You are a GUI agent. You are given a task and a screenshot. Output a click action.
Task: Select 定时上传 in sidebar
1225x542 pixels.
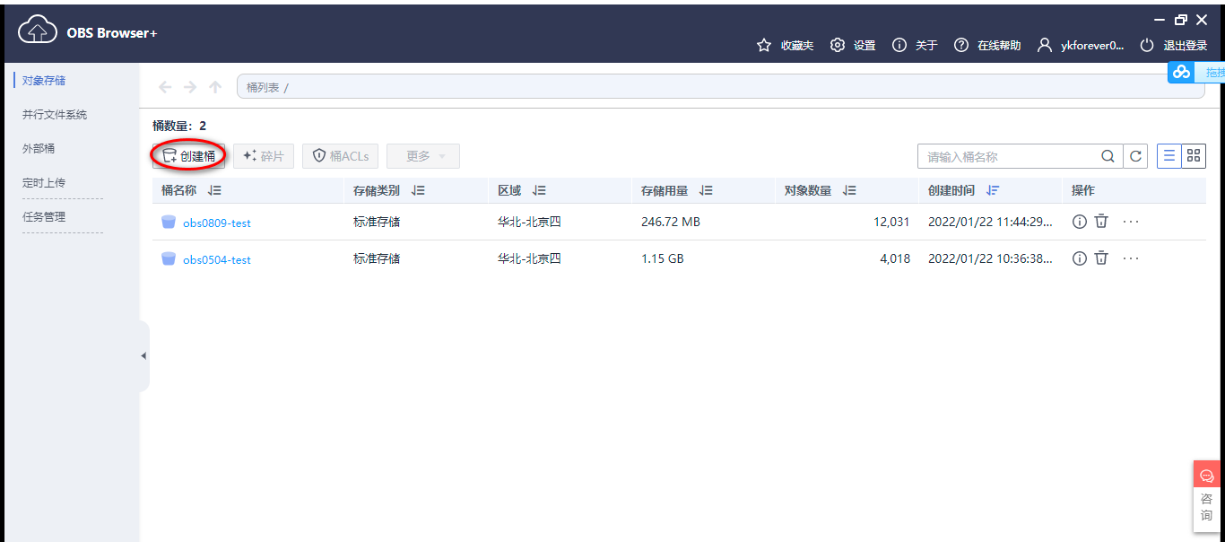(44, 183)
